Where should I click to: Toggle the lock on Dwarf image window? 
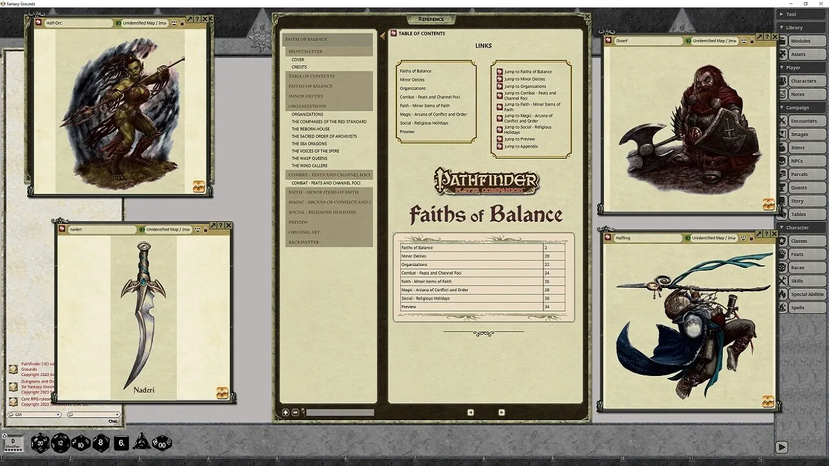pyautogui.click(x=753, y=41)
